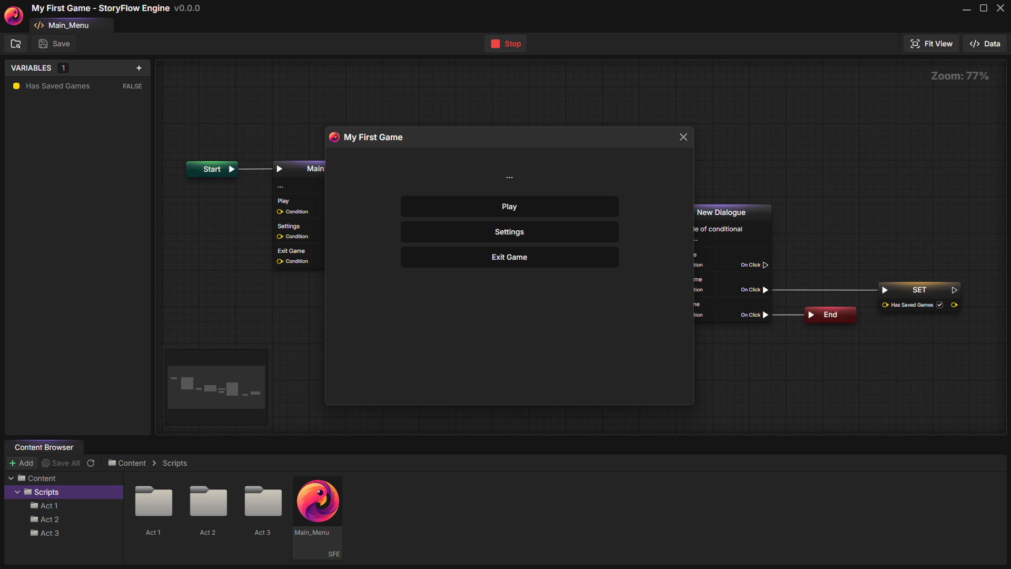Click the On Click output pin near End node
Screen dimensions: 1011x569
pos(765,315)
